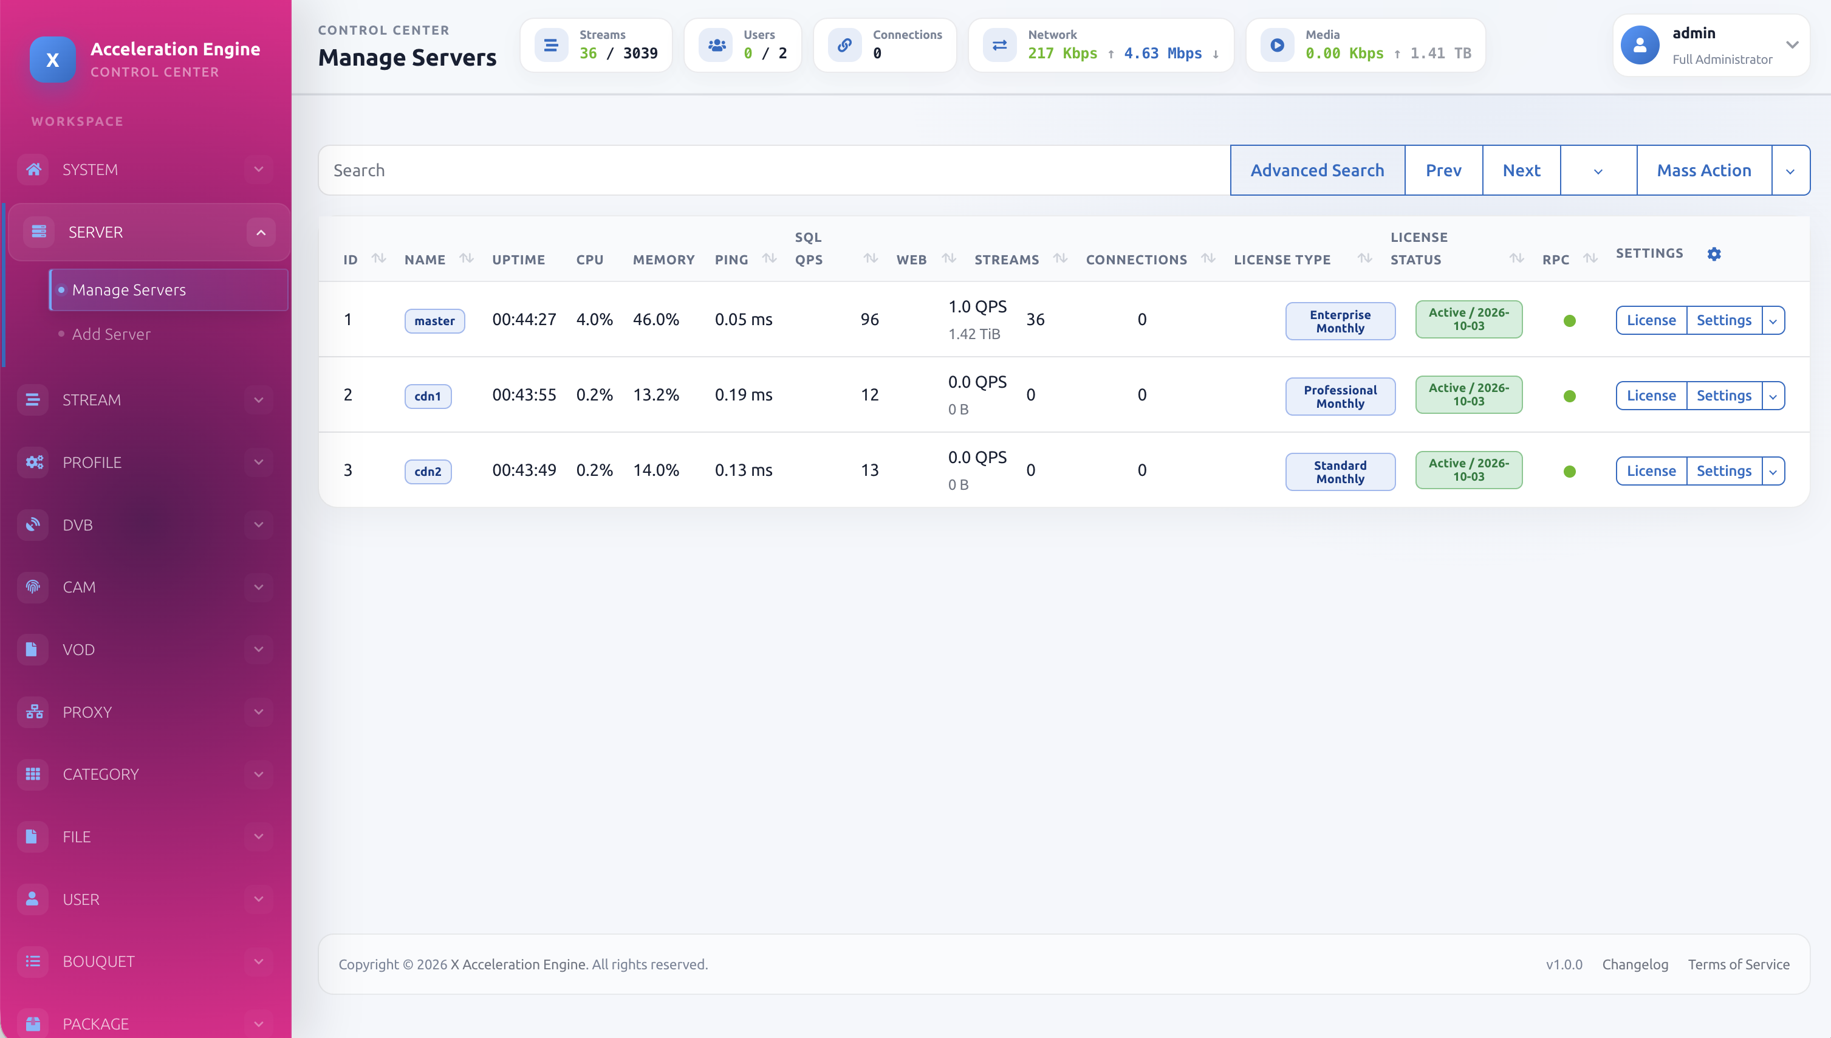Expand the PROFILE menu chevron

coord(259,462)
